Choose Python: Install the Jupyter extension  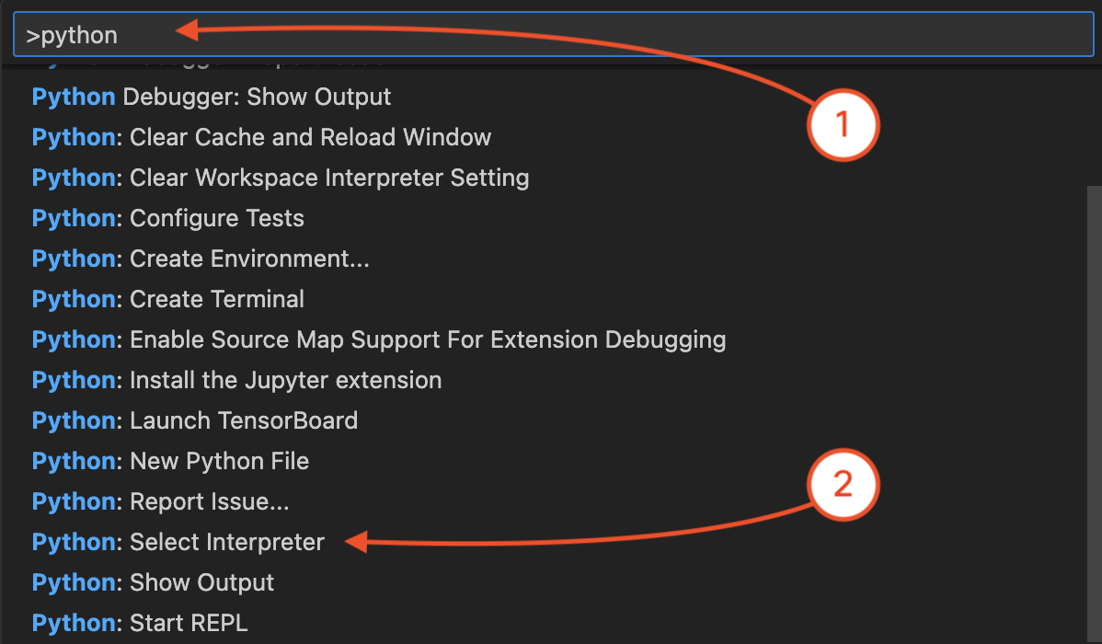pyautogui.click(x=236, y=380)
